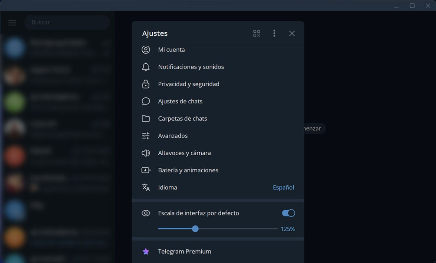Open Privacidad y seguridad
The width and height of the screenshot is (436, 263).
218,84
